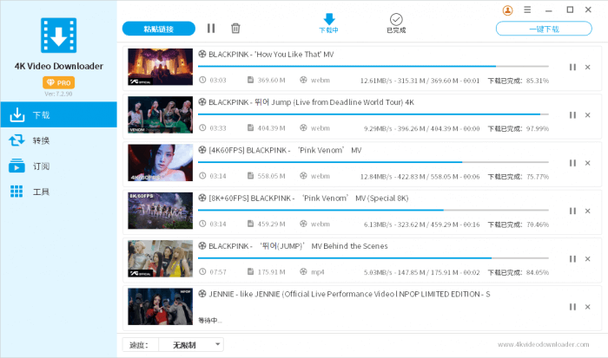Pause the 'How You Like That' MV download
The image size is (608, 358).
coord(572,67)
